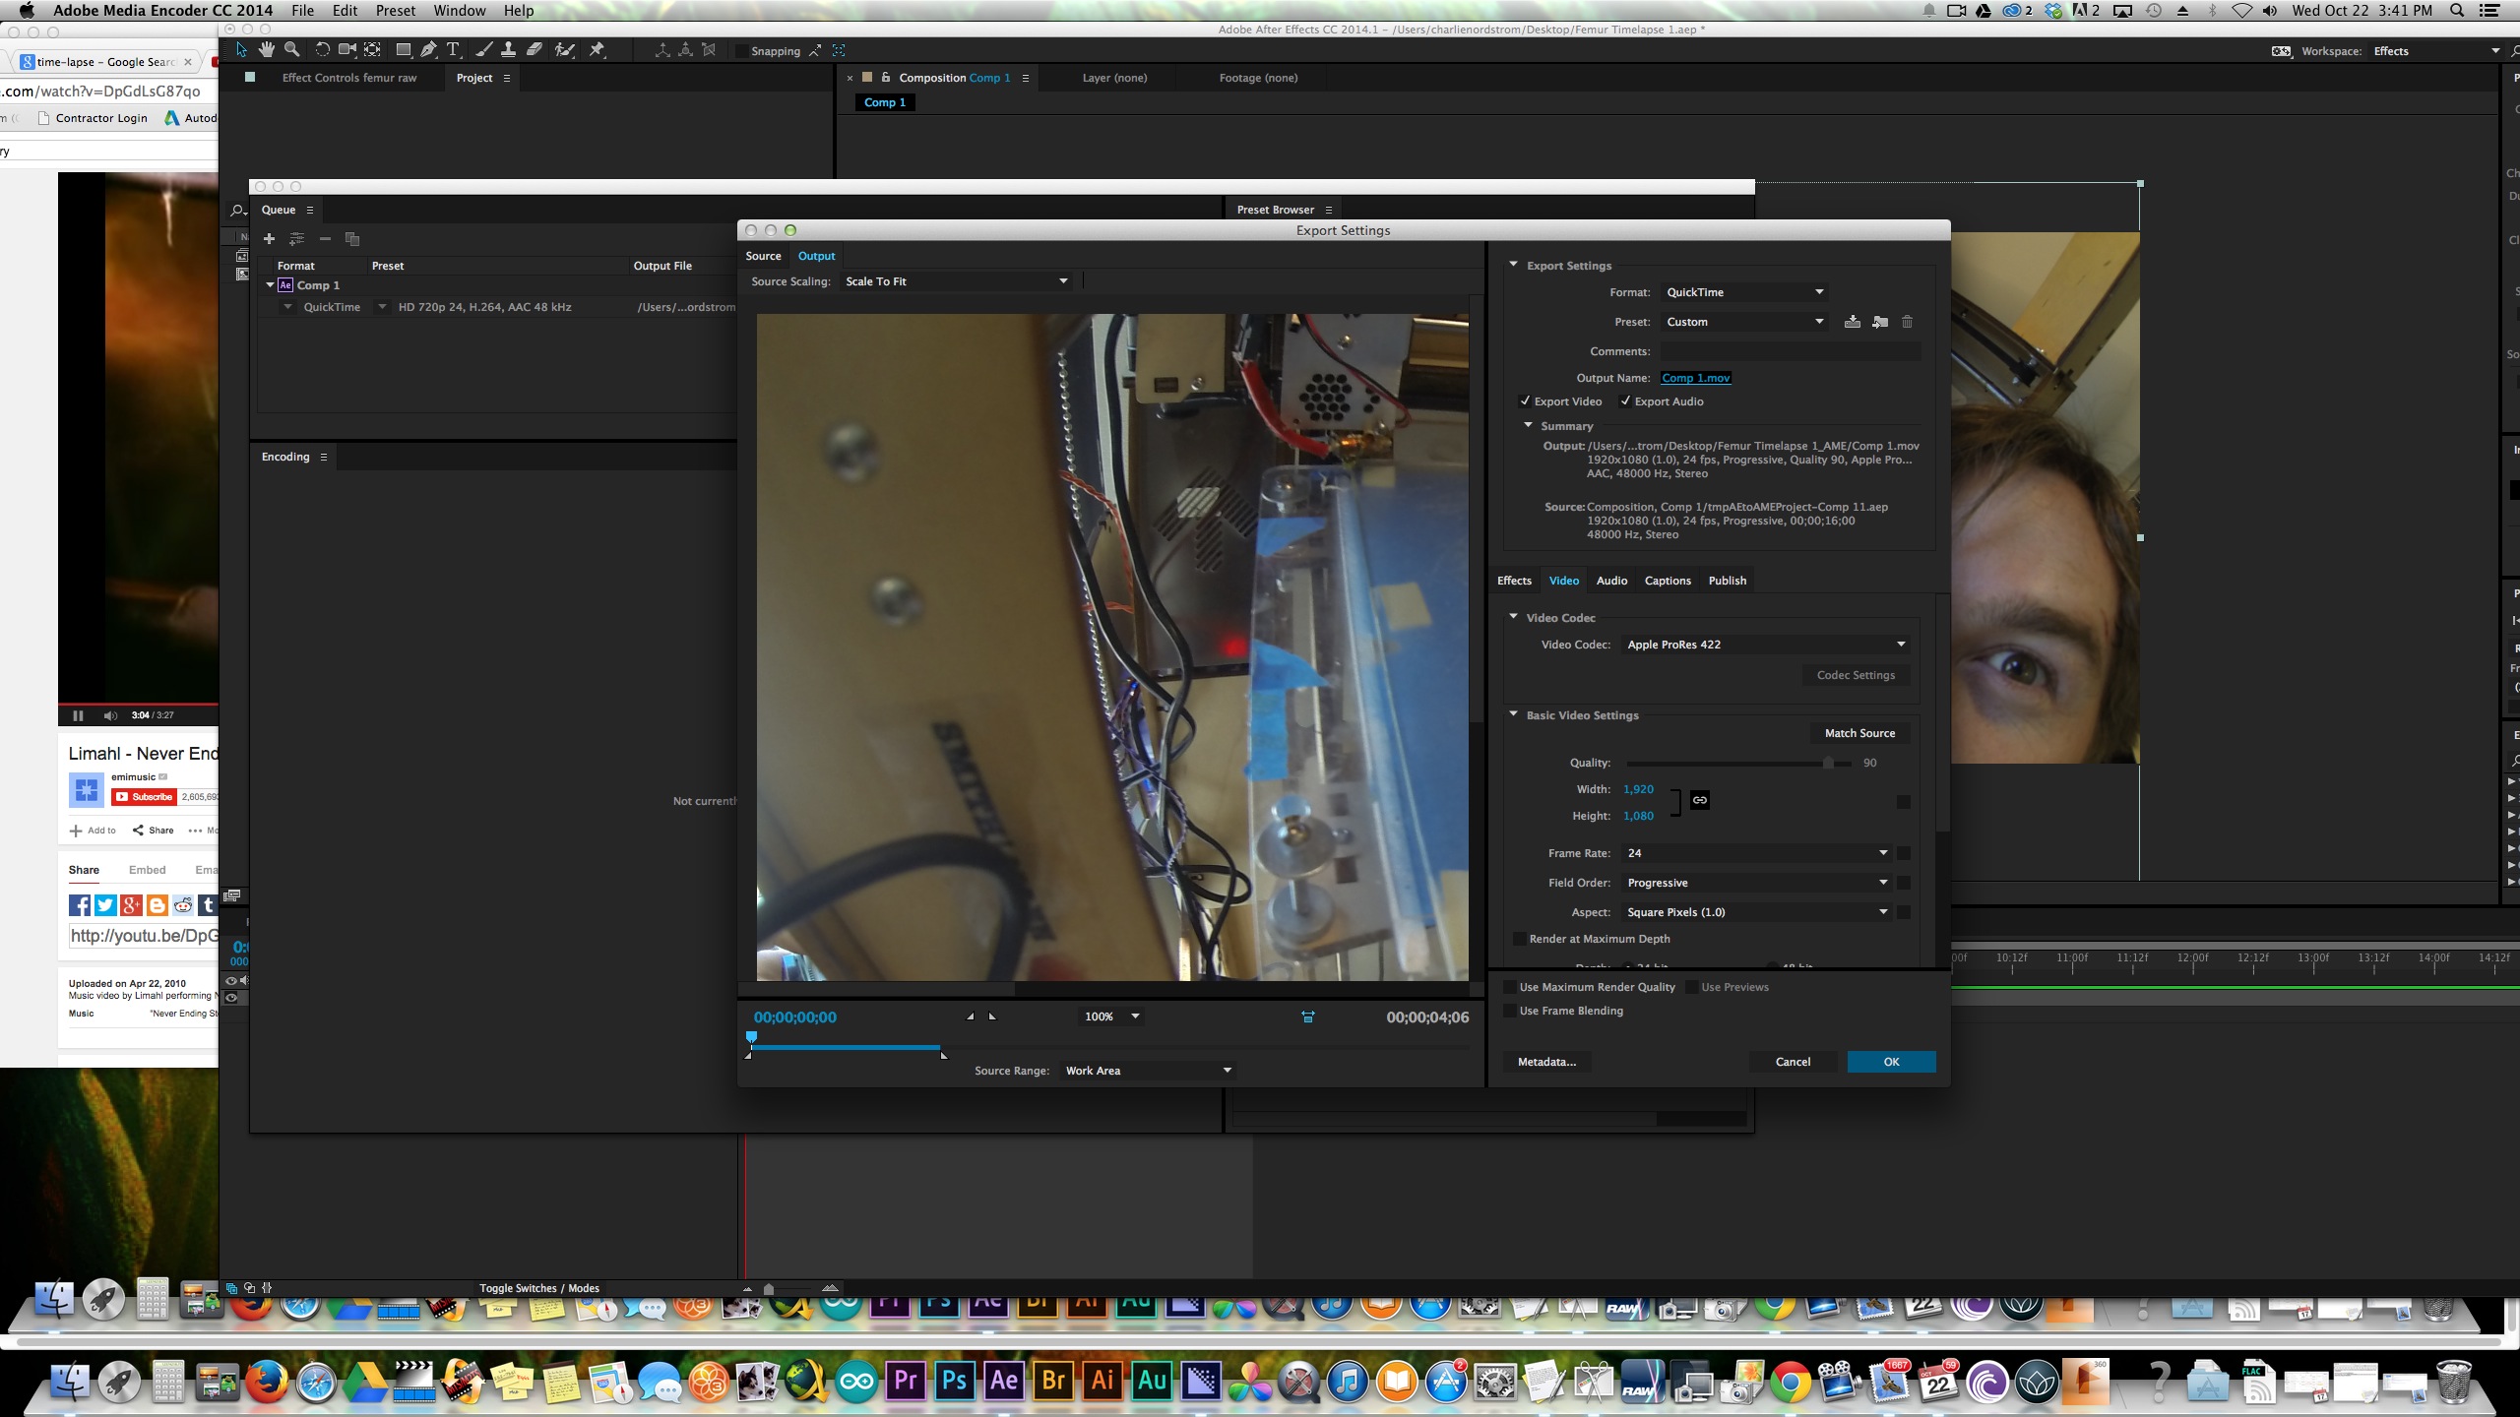Select the Eraser tool in After Effects
The width and height of the screenshot is (2520, 1417).
pyautogui.click(x=534, y=49)
